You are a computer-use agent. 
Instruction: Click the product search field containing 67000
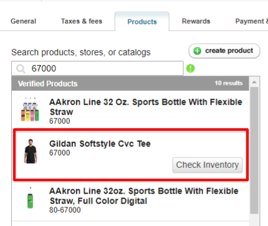coord(97,68)
